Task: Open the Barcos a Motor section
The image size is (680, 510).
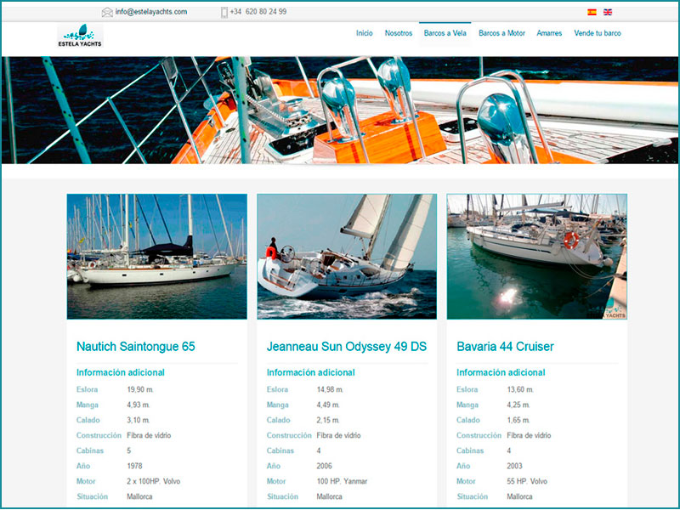Action: point(501,33)
